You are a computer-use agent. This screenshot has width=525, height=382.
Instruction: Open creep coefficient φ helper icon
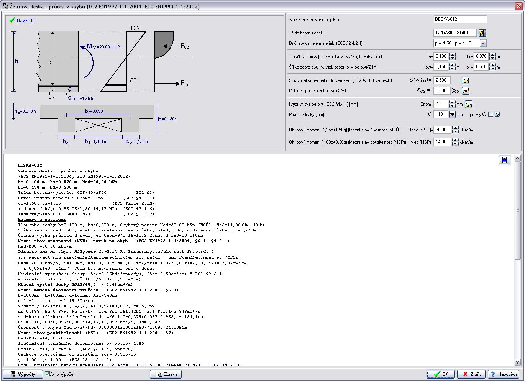(465, 80)
